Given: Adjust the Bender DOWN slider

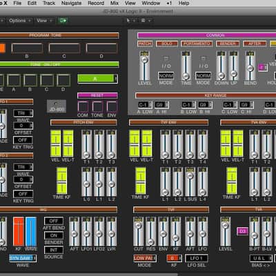Looking at the screenshot, I should (221, 66).
